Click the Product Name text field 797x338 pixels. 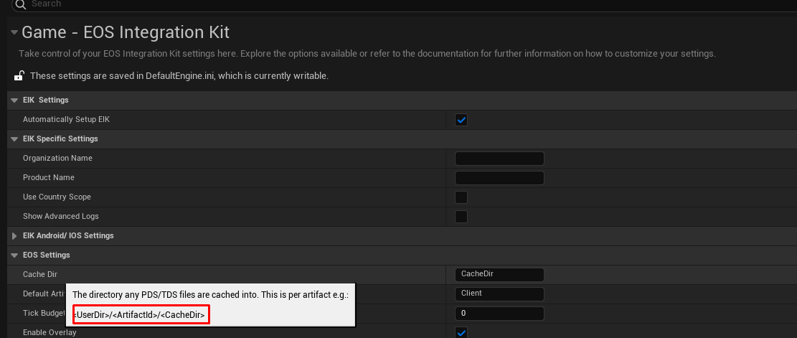point(499,178)
